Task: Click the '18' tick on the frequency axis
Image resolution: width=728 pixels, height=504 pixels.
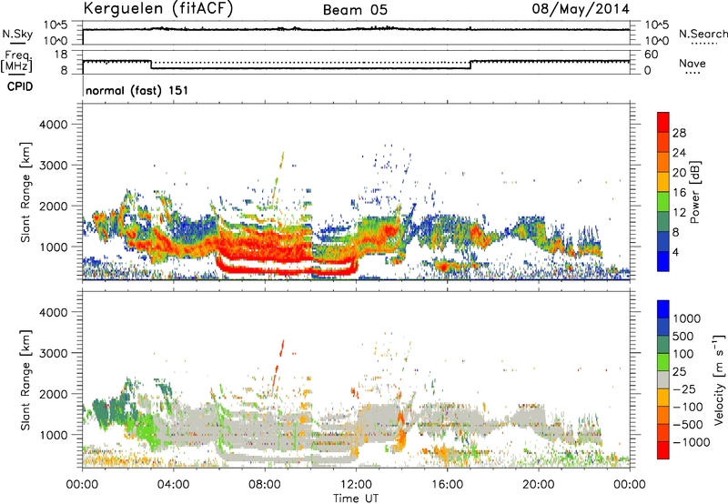Action: pyautogui.click(x=61, y=55)
